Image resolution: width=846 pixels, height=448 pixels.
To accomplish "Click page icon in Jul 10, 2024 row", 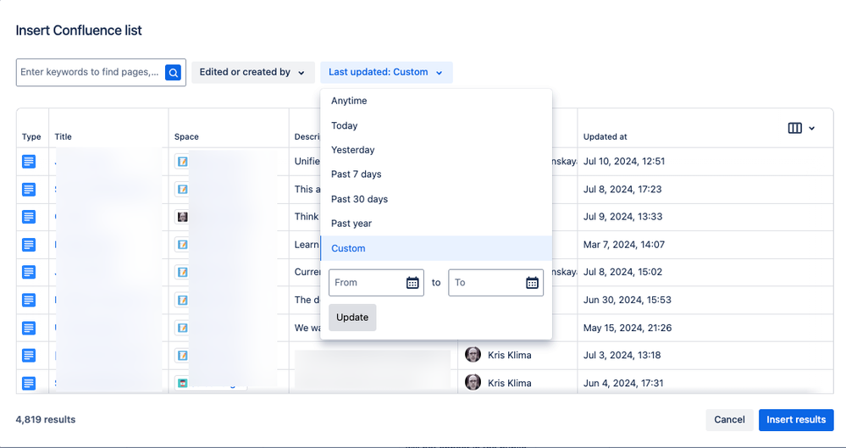I will click(29, 162).
